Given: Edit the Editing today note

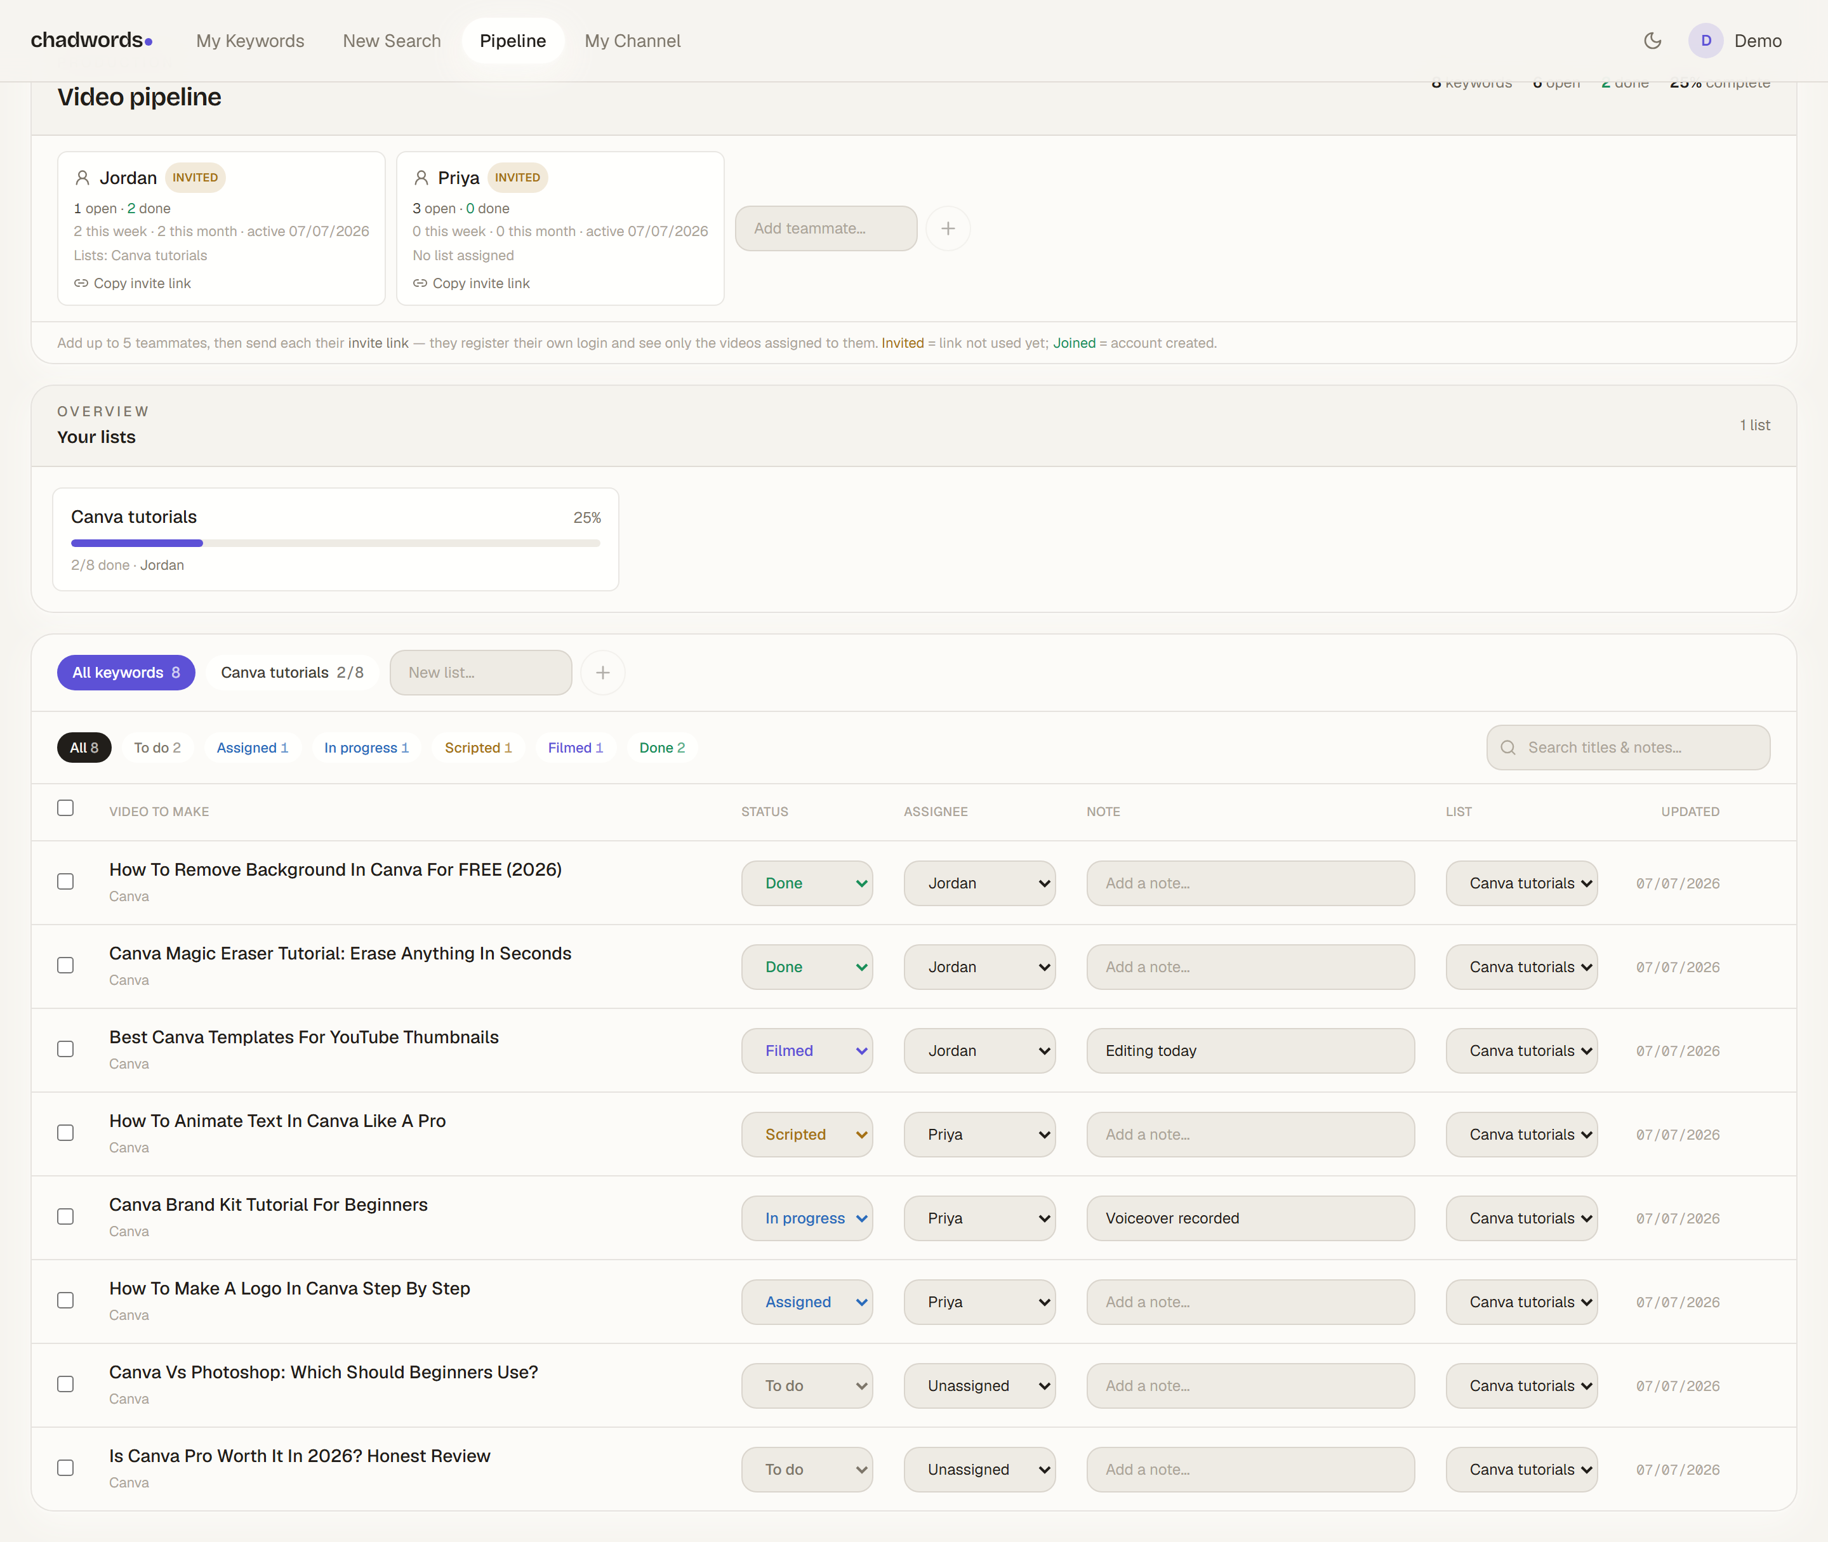Looking at the screenshot, I should (1250, 1051).
